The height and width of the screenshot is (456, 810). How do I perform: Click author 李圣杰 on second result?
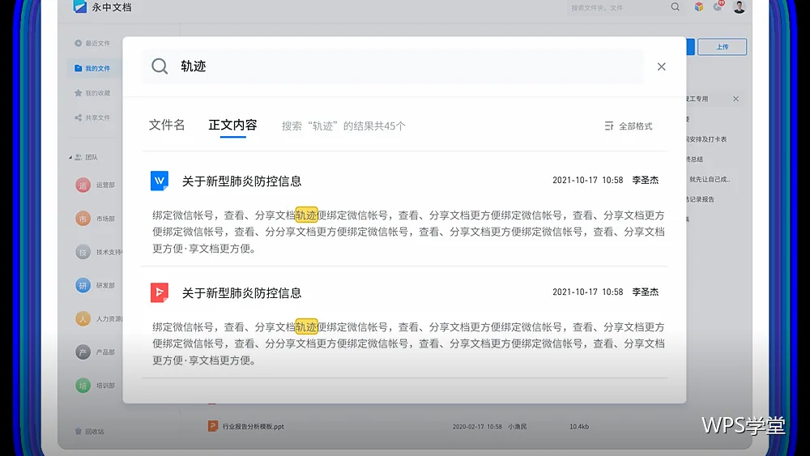point(646,292)
